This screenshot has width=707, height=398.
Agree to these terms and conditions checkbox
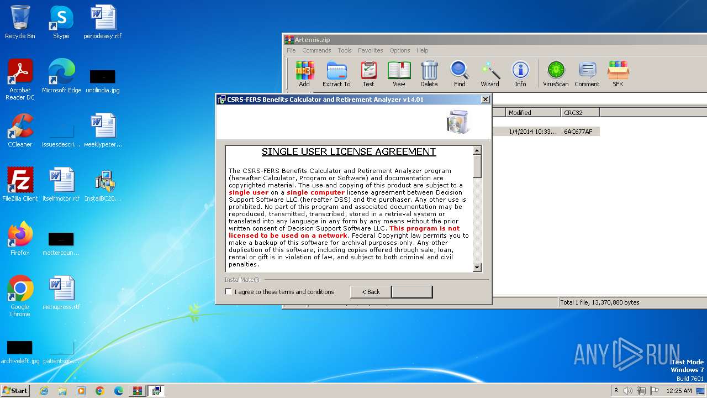pyautogui.click(x=228, y=292)
